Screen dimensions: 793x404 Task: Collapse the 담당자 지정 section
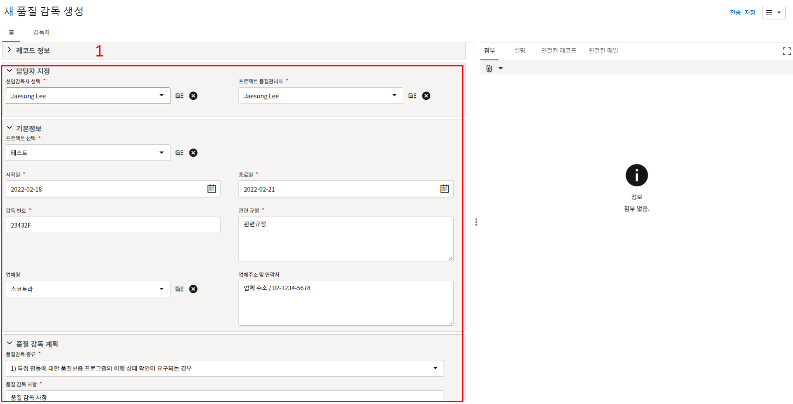coord(9,71)
